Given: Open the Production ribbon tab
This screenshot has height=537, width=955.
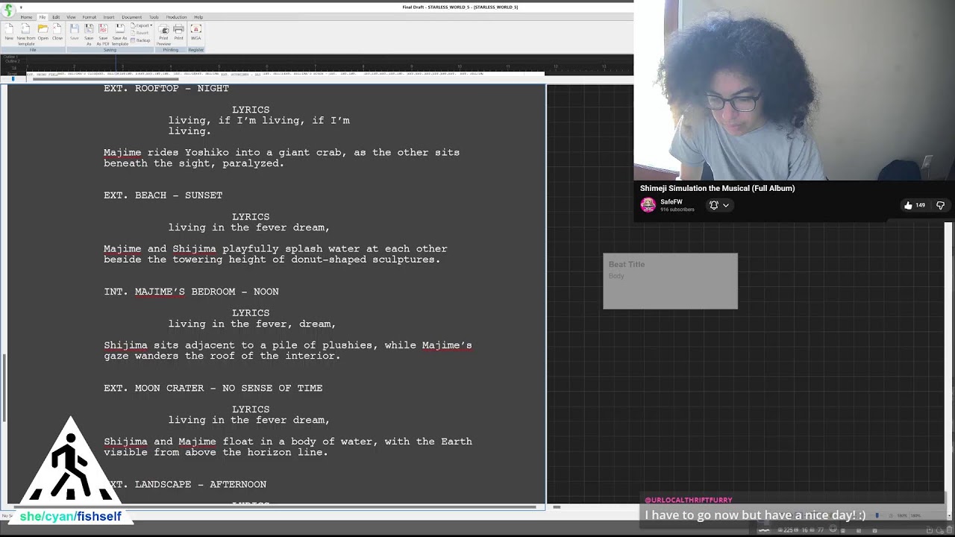Looking at the screenshot, I should point(177,16).
